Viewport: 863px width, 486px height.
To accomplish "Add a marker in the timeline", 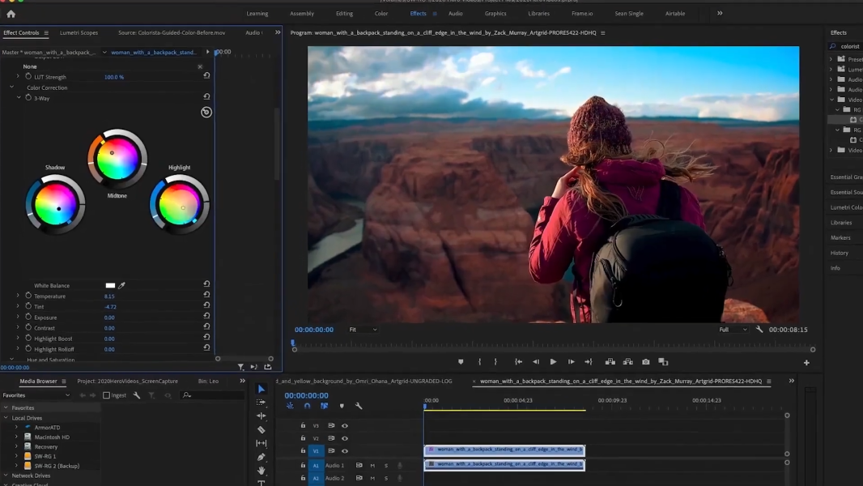I will (342, 406).
